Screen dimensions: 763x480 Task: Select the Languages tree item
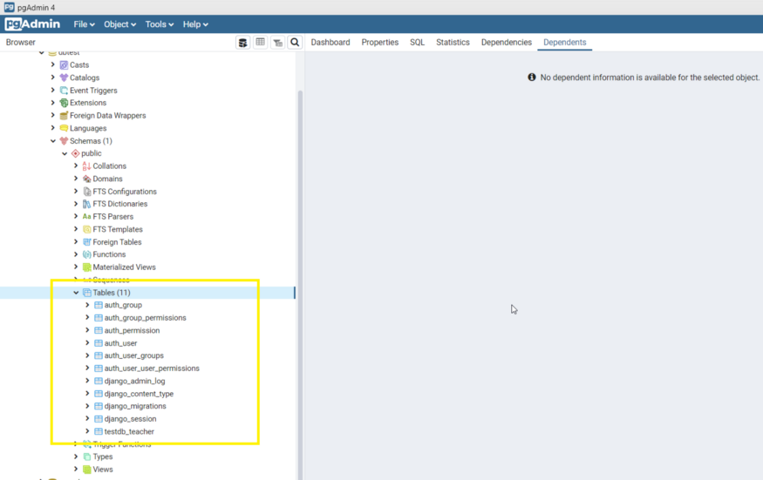click(88, 128)
